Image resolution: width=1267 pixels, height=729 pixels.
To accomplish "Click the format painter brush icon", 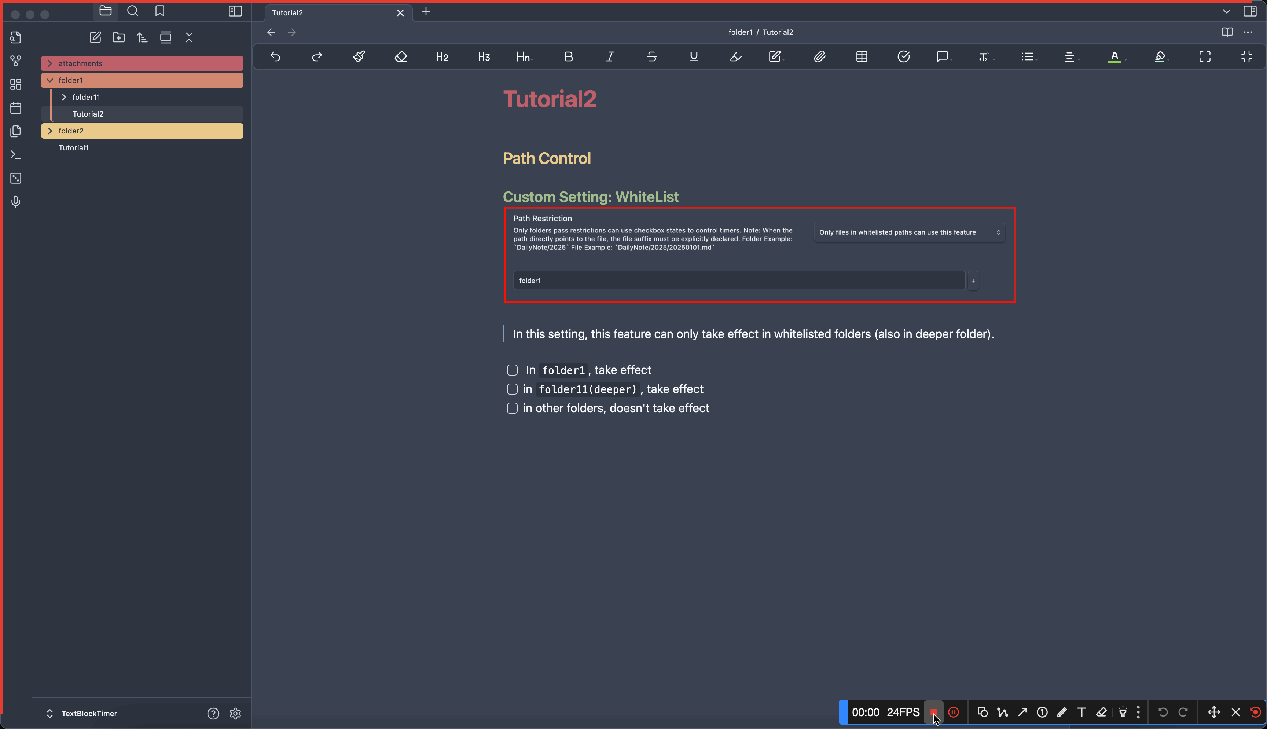I will (359, 56).
